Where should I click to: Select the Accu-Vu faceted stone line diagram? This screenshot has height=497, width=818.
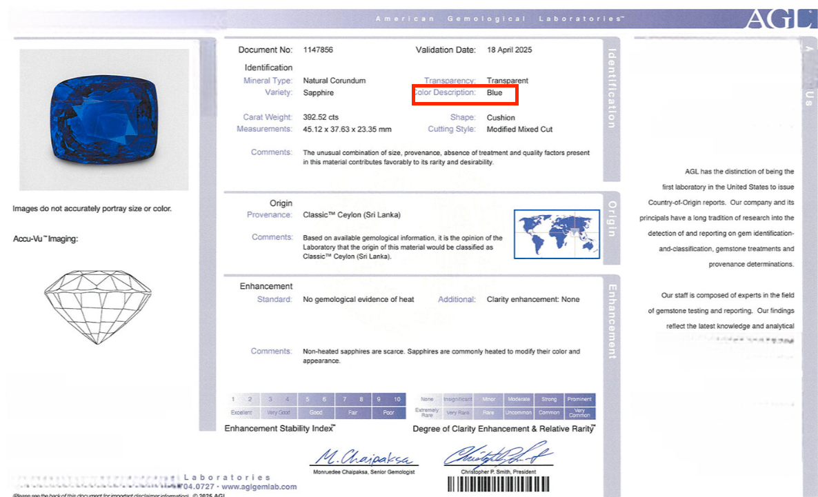(97, 307)
